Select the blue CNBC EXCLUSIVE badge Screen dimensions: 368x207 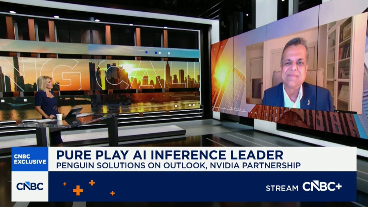[30, 159]
